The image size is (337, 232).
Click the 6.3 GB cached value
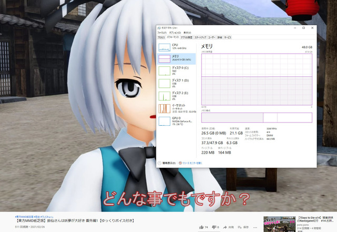tap(232, 143)
